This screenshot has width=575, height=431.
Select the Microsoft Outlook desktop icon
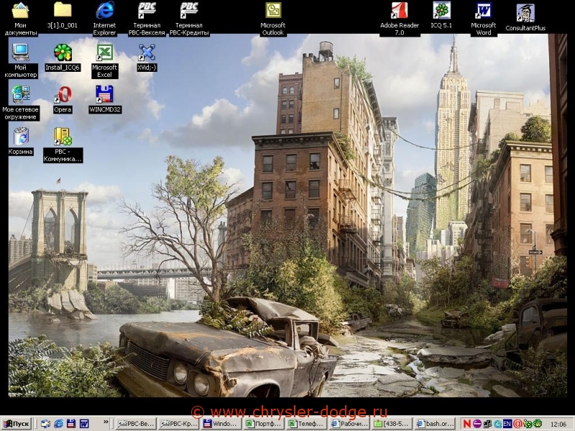coord(273,19)
